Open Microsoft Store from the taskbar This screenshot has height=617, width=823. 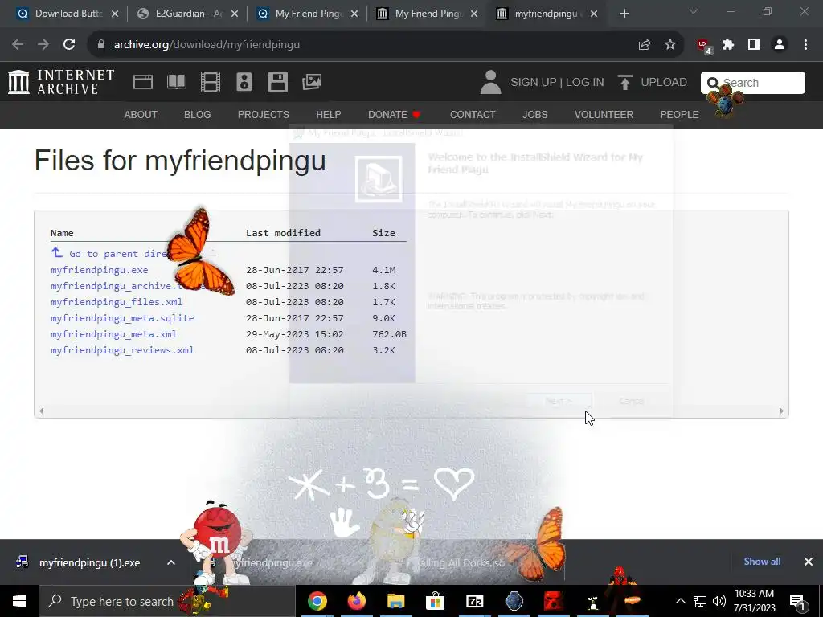coord(435,601)
